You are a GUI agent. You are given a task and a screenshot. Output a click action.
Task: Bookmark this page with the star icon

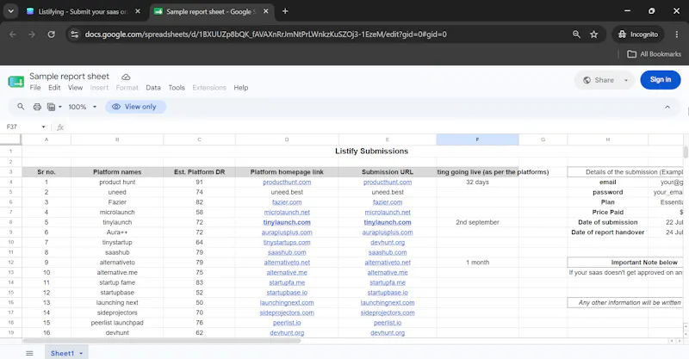click(594, 34)
